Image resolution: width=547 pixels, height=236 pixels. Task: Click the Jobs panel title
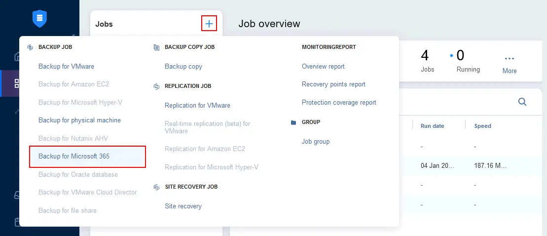click(104, 24)
